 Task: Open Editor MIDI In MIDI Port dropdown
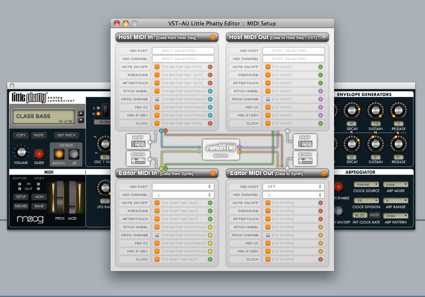(x=183, y=187)
